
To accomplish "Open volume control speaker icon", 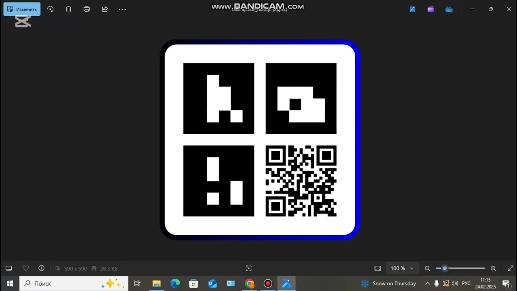I will [455, 283].
